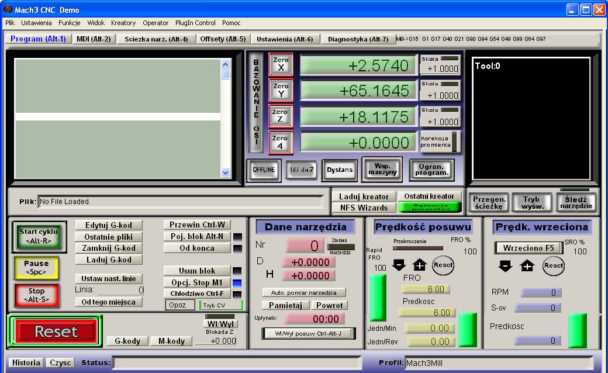The height and width of the screenshot is (373, 608).
Task: Open the Funkcje menu
Action: point(70,23)
